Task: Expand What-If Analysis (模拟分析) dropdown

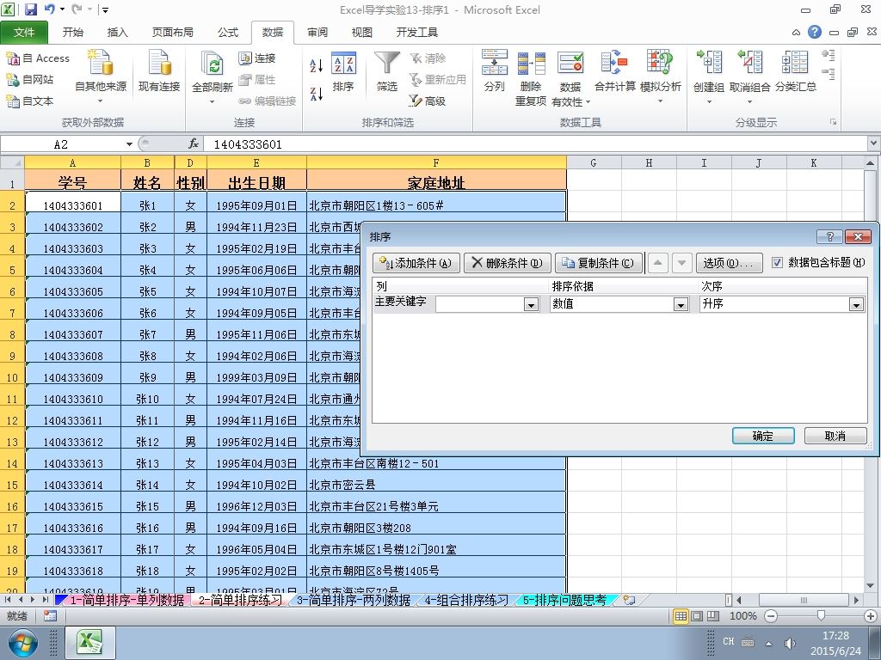Action: pos(660,101)
